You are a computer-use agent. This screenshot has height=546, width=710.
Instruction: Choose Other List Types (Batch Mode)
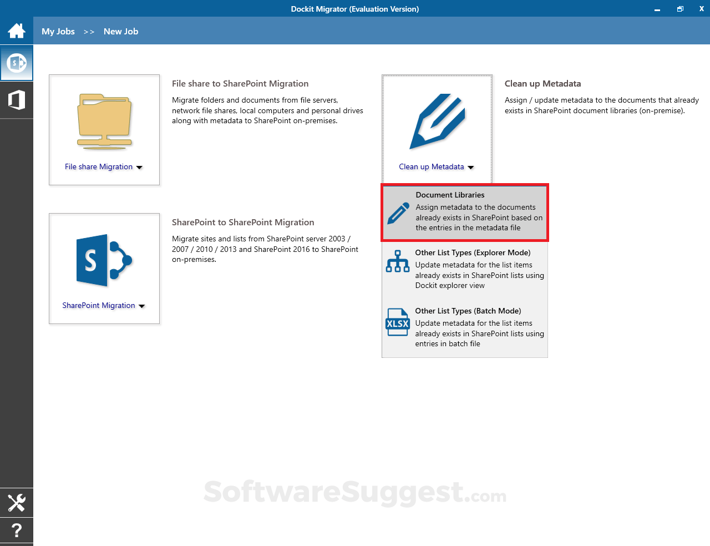click(x=465, y=327)
